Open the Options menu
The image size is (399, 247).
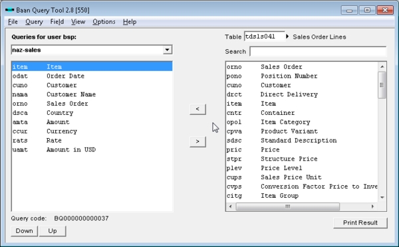coord(104,22)
